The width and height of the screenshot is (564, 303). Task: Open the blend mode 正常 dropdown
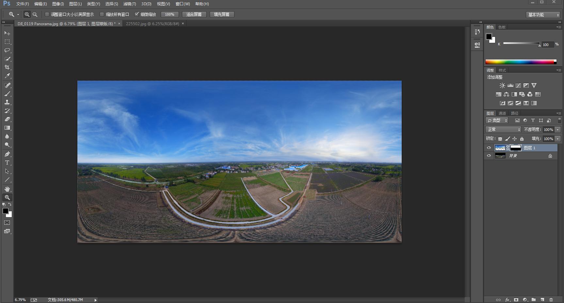click(503, 130)
